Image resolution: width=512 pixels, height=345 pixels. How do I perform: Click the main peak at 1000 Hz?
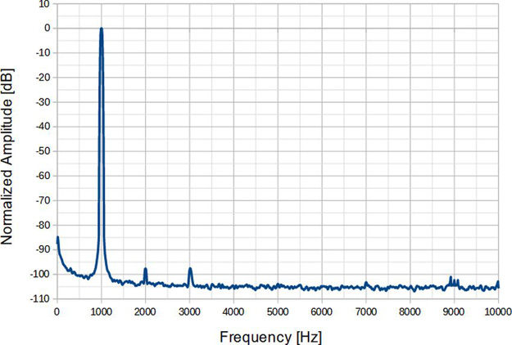click(101, 29)
